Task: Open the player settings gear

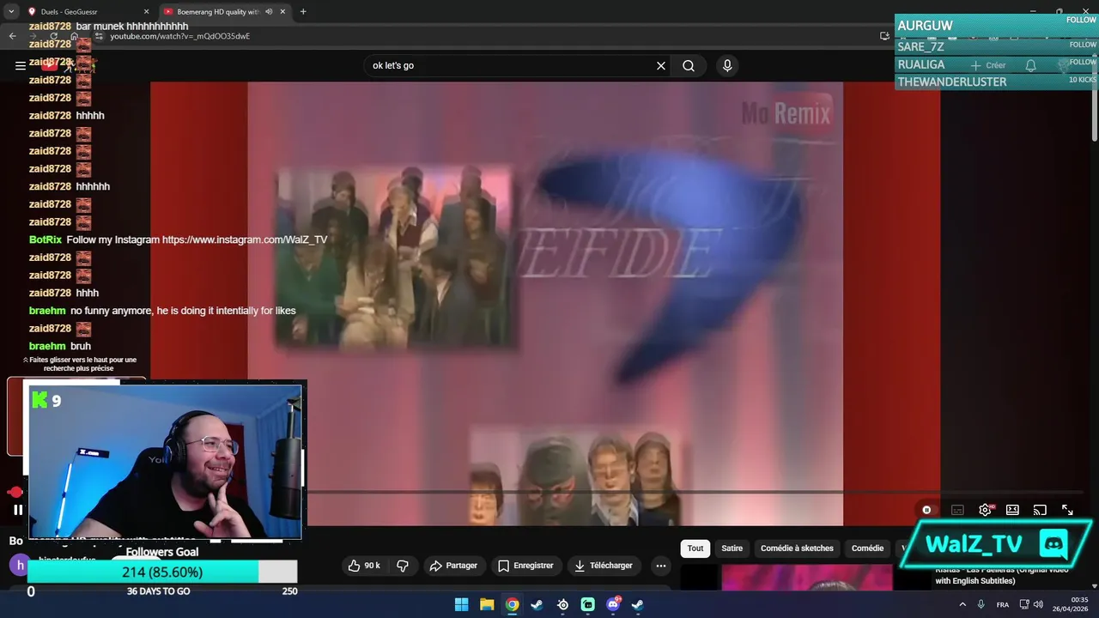Action: (x=985, y=510)
